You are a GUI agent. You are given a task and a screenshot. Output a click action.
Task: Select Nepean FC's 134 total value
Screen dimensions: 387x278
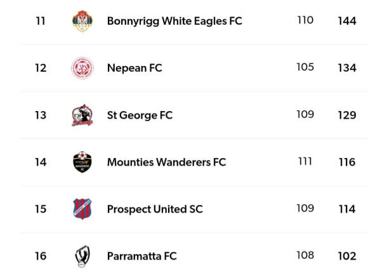tap(347, 68)
